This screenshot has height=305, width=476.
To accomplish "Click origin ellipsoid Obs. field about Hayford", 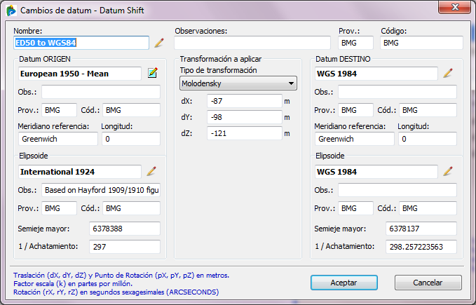I will 100,190.
